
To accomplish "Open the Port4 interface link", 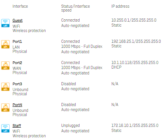I will (x=17, y=105).
